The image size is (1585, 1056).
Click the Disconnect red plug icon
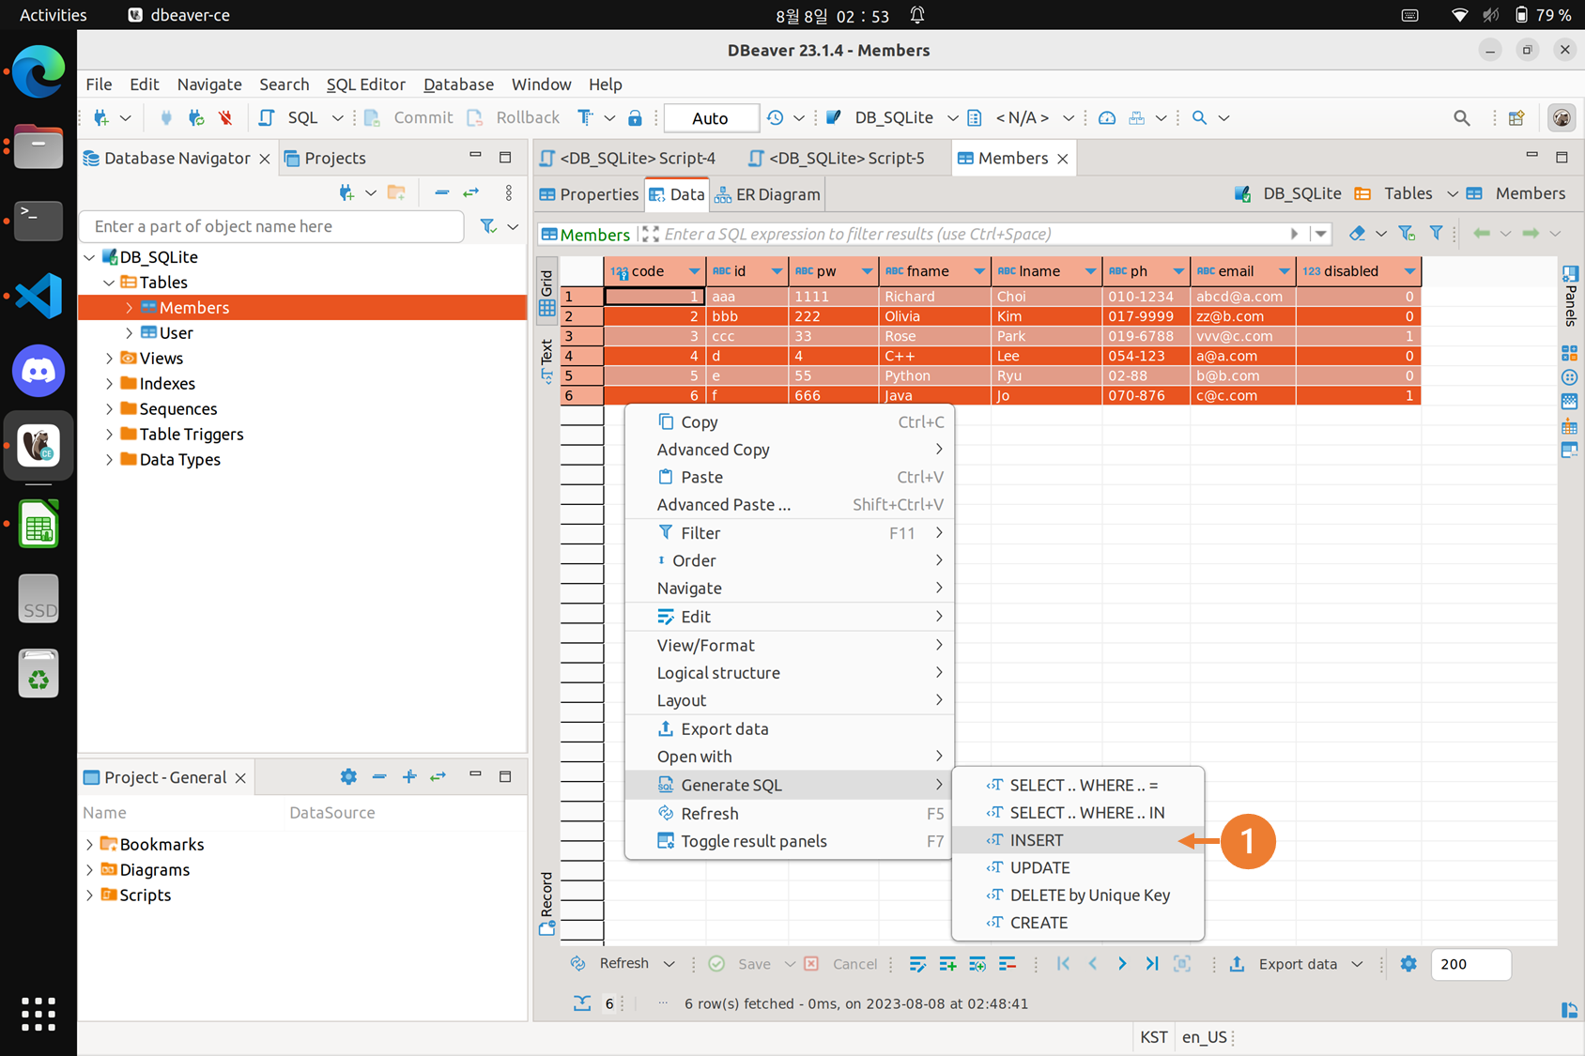pos(225,117)
